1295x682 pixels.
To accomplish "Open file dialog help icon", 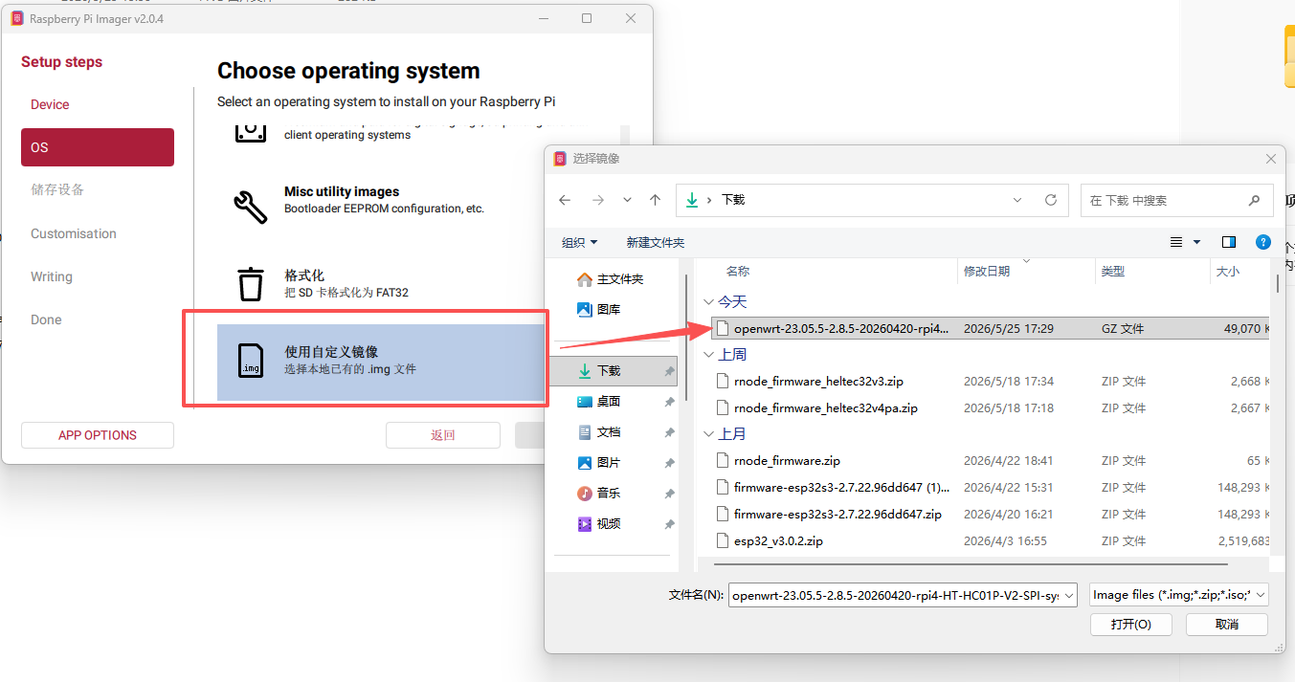I will click(x=1262, y=242).
